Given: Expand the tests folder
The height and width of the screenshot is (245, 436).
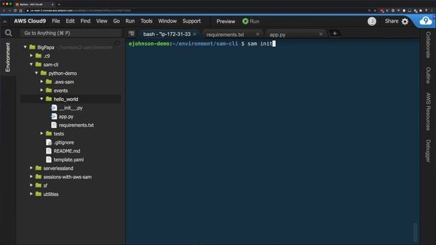Looking at the screenshot, I should 42,133.
